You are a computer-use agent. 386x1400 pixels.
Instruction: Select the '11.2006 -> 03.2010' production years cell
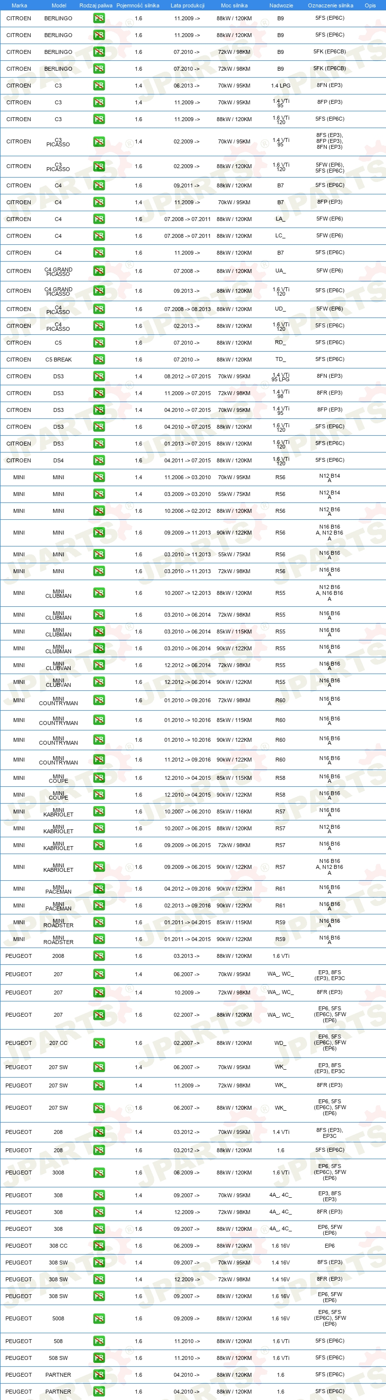click(188, 477)
